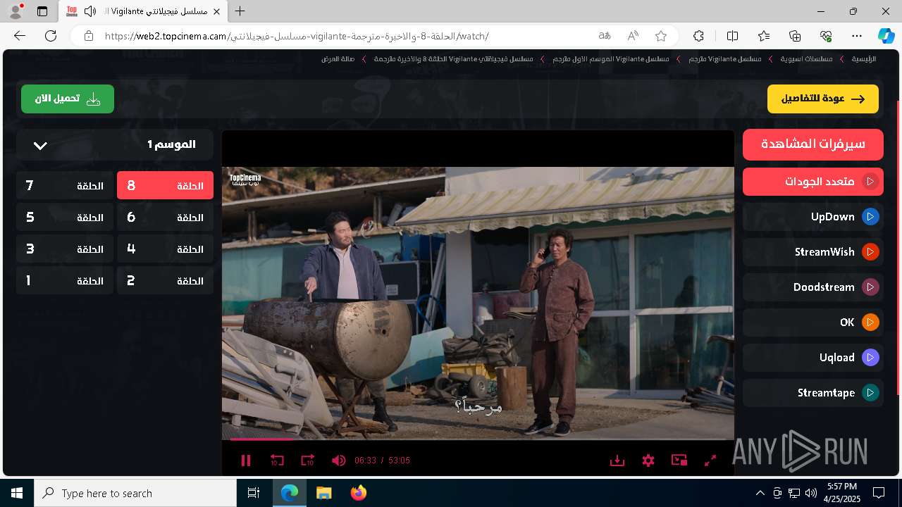Add page to favorites star

click(661, 36)
